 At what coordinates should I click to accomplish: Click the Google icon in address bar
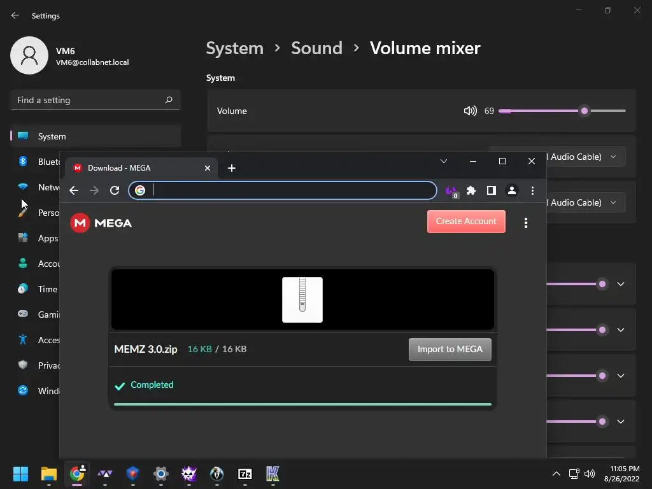tap(140, 190)
